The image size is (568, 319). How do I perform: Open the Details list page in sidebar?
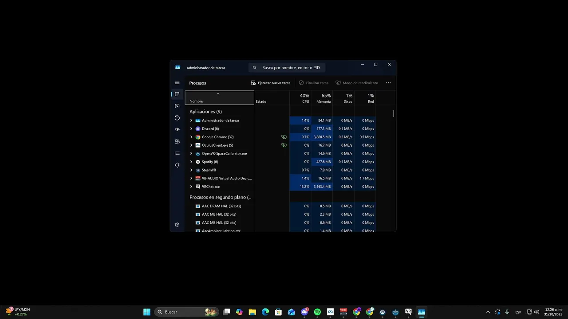[177, 153]
